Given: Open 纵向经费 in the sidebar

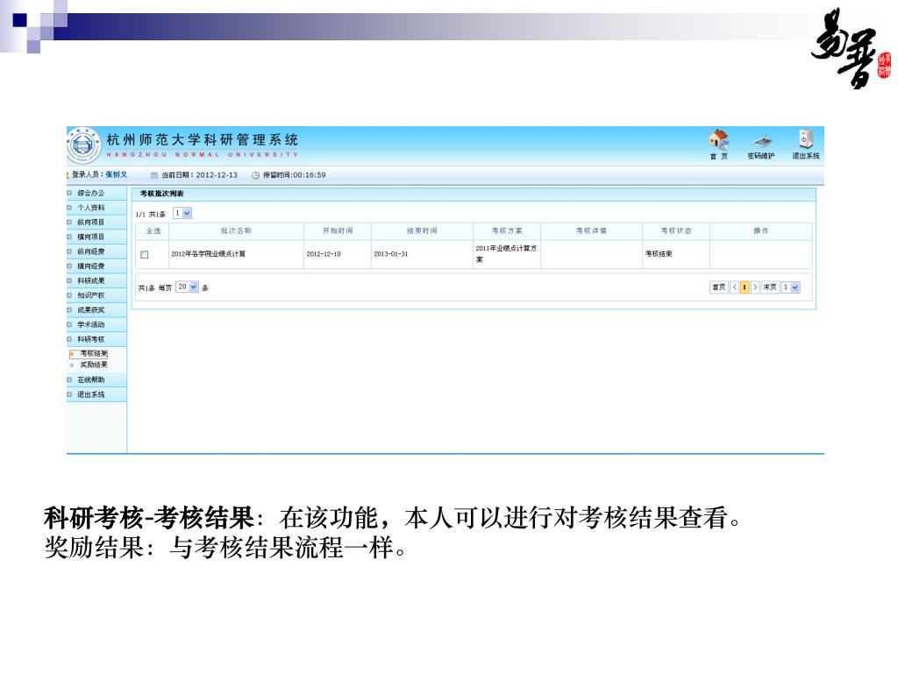Looking at the screenshot, I should [x=91, y=251].
